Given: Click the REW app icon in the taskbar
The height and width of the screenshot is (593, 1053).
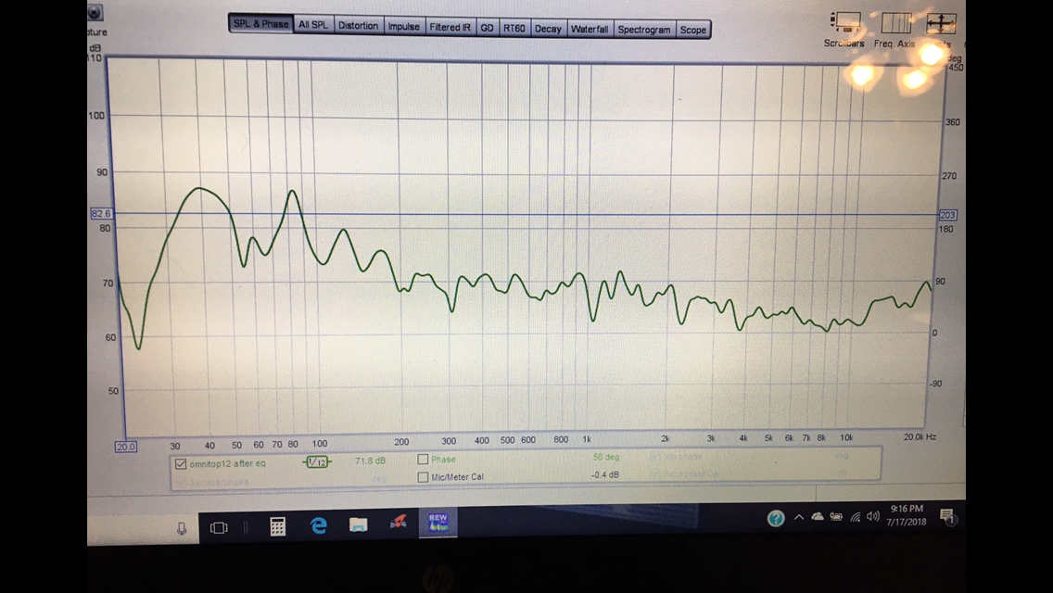Looking at the screenshot, I should click(438, 523).
